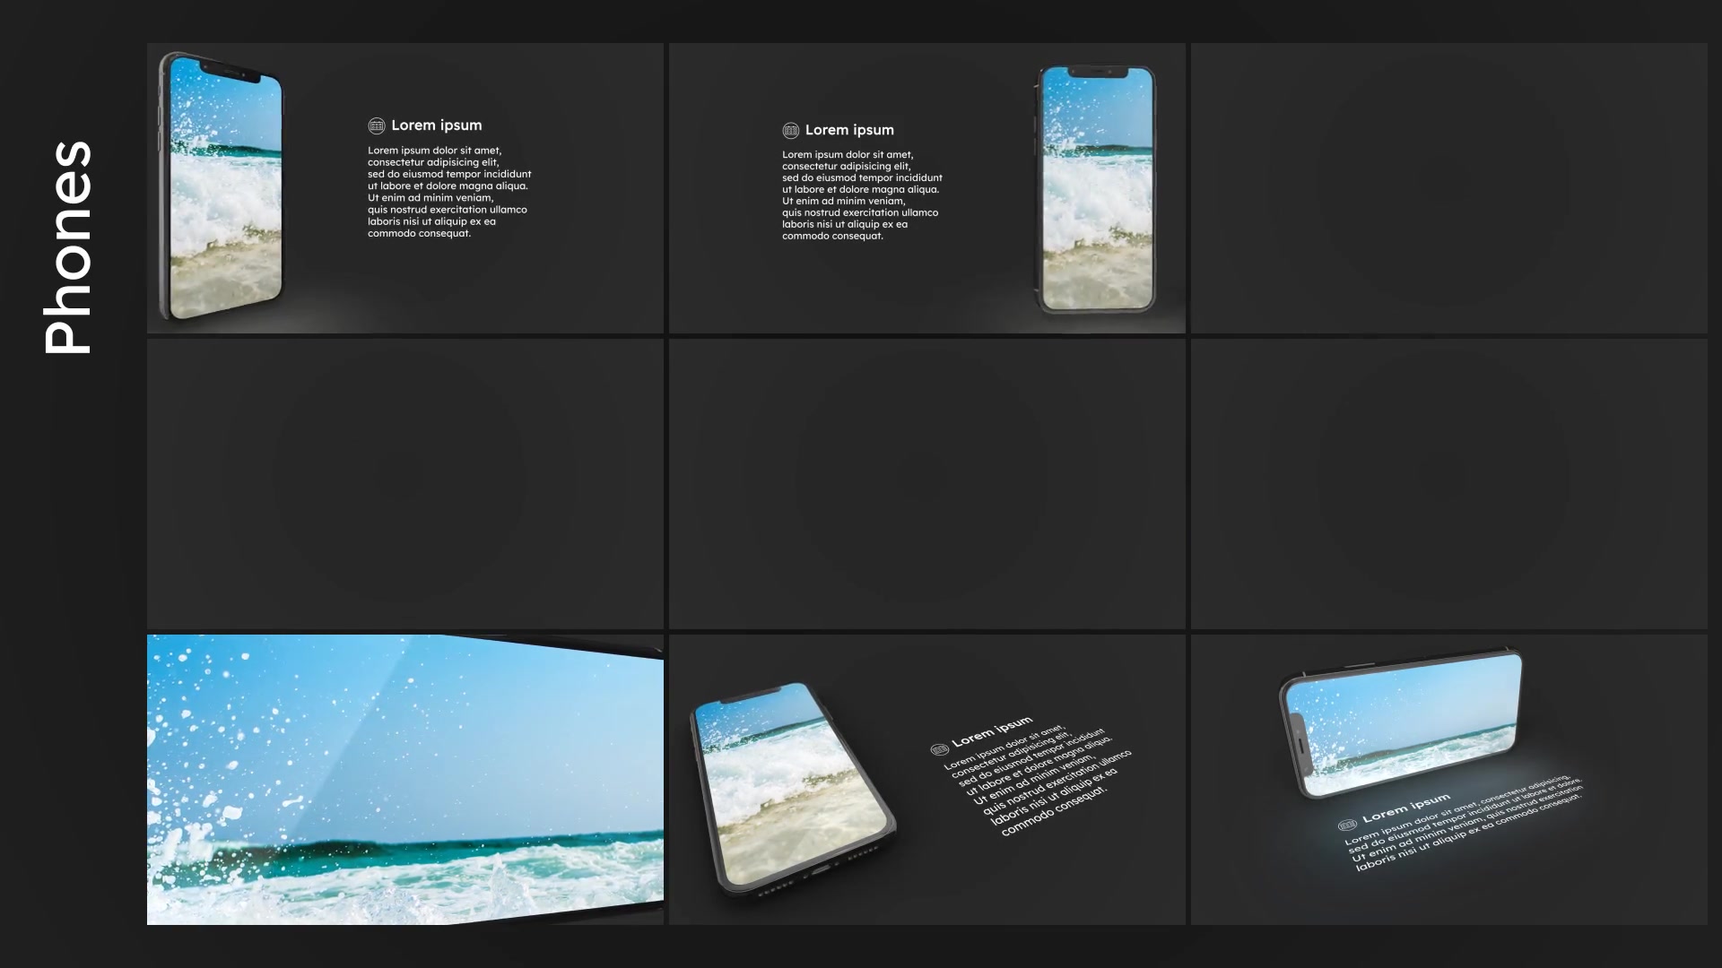Screen dimensions: 1722x968
Task: Select the upright phone right of text thumbnail
Action: click(927, 188)
